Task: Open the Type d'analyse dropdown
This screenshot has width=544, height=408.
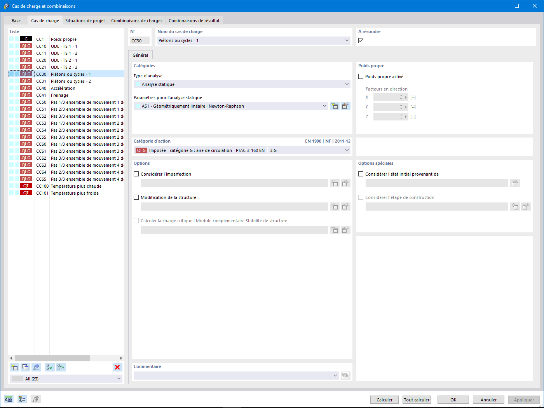Action: point(347,84)
